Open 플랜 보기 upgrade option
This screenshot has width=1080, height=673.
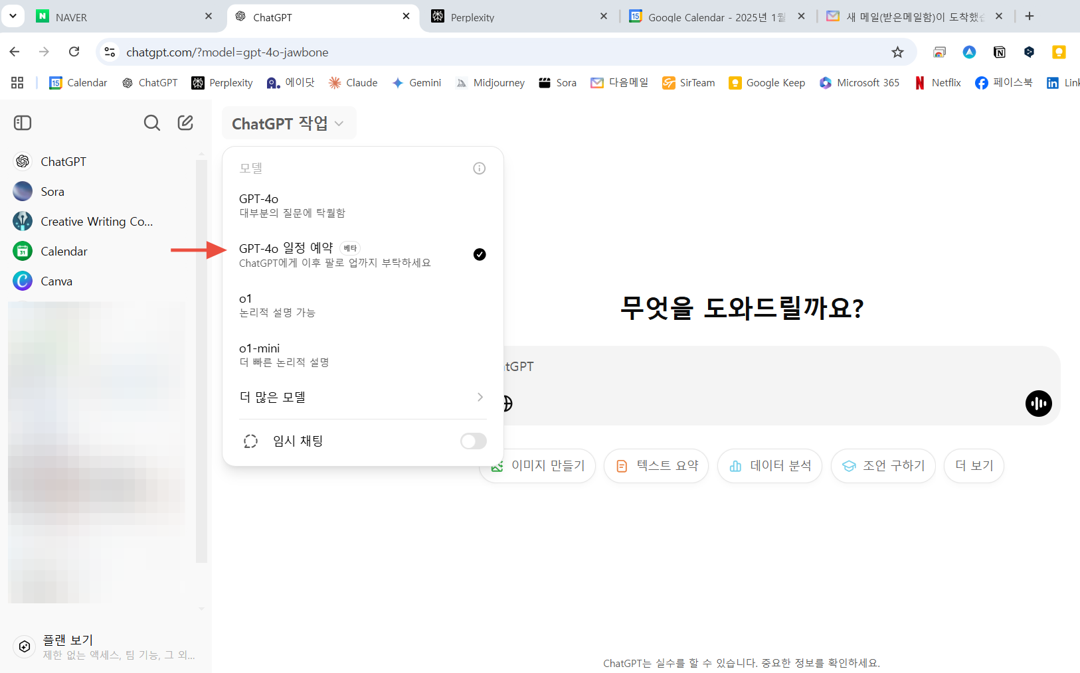tap(105, 647)
